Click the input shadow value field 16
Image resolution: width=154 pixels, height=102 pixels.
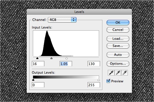(x=38, y=64)
